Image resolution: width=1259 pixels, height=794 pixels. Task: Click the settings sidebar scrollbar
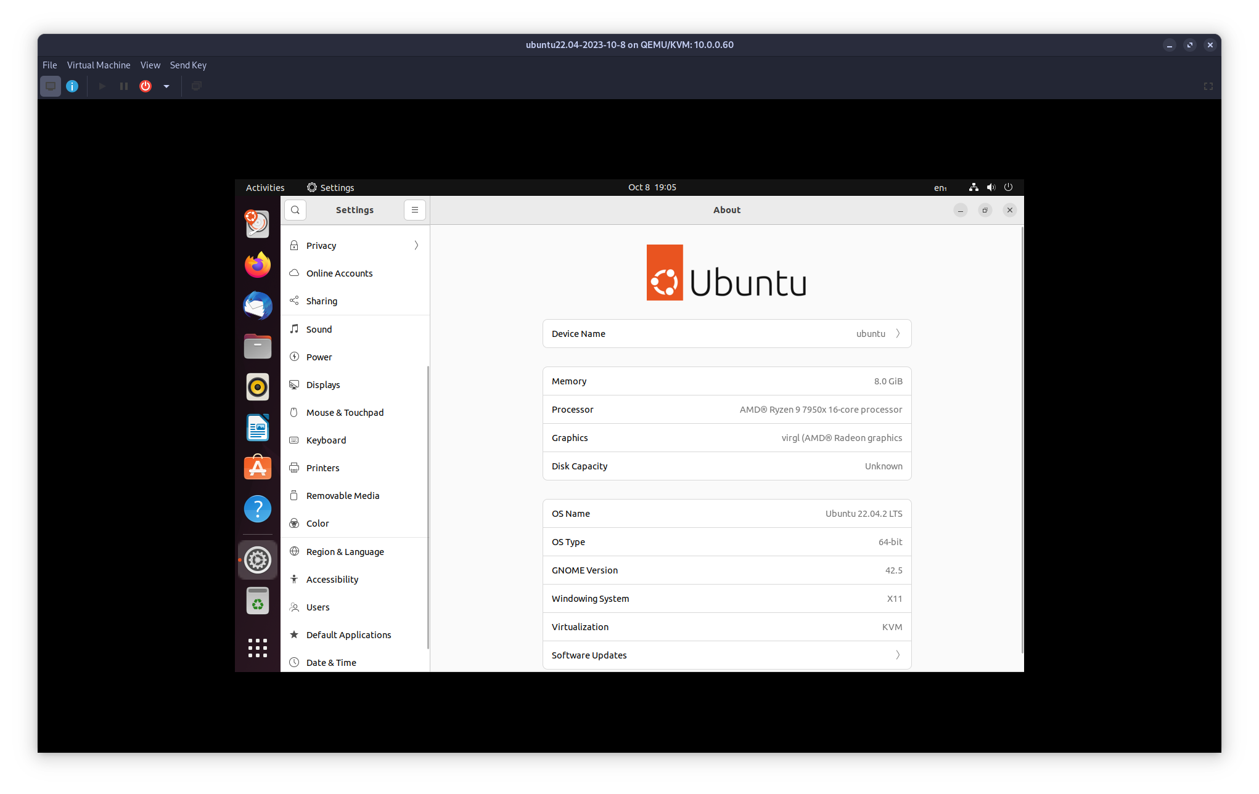pyautogui.click(x=428, y=505)
